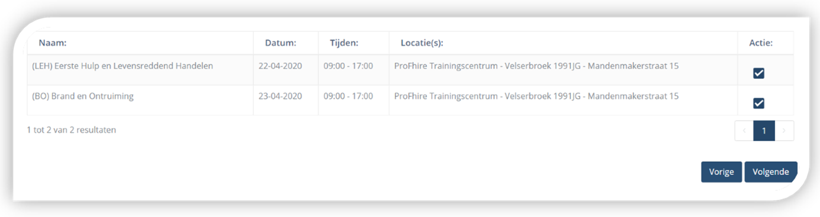Select page 1 in pagination
The width and height of the screenshot is (820, 217).
(764, 131)
